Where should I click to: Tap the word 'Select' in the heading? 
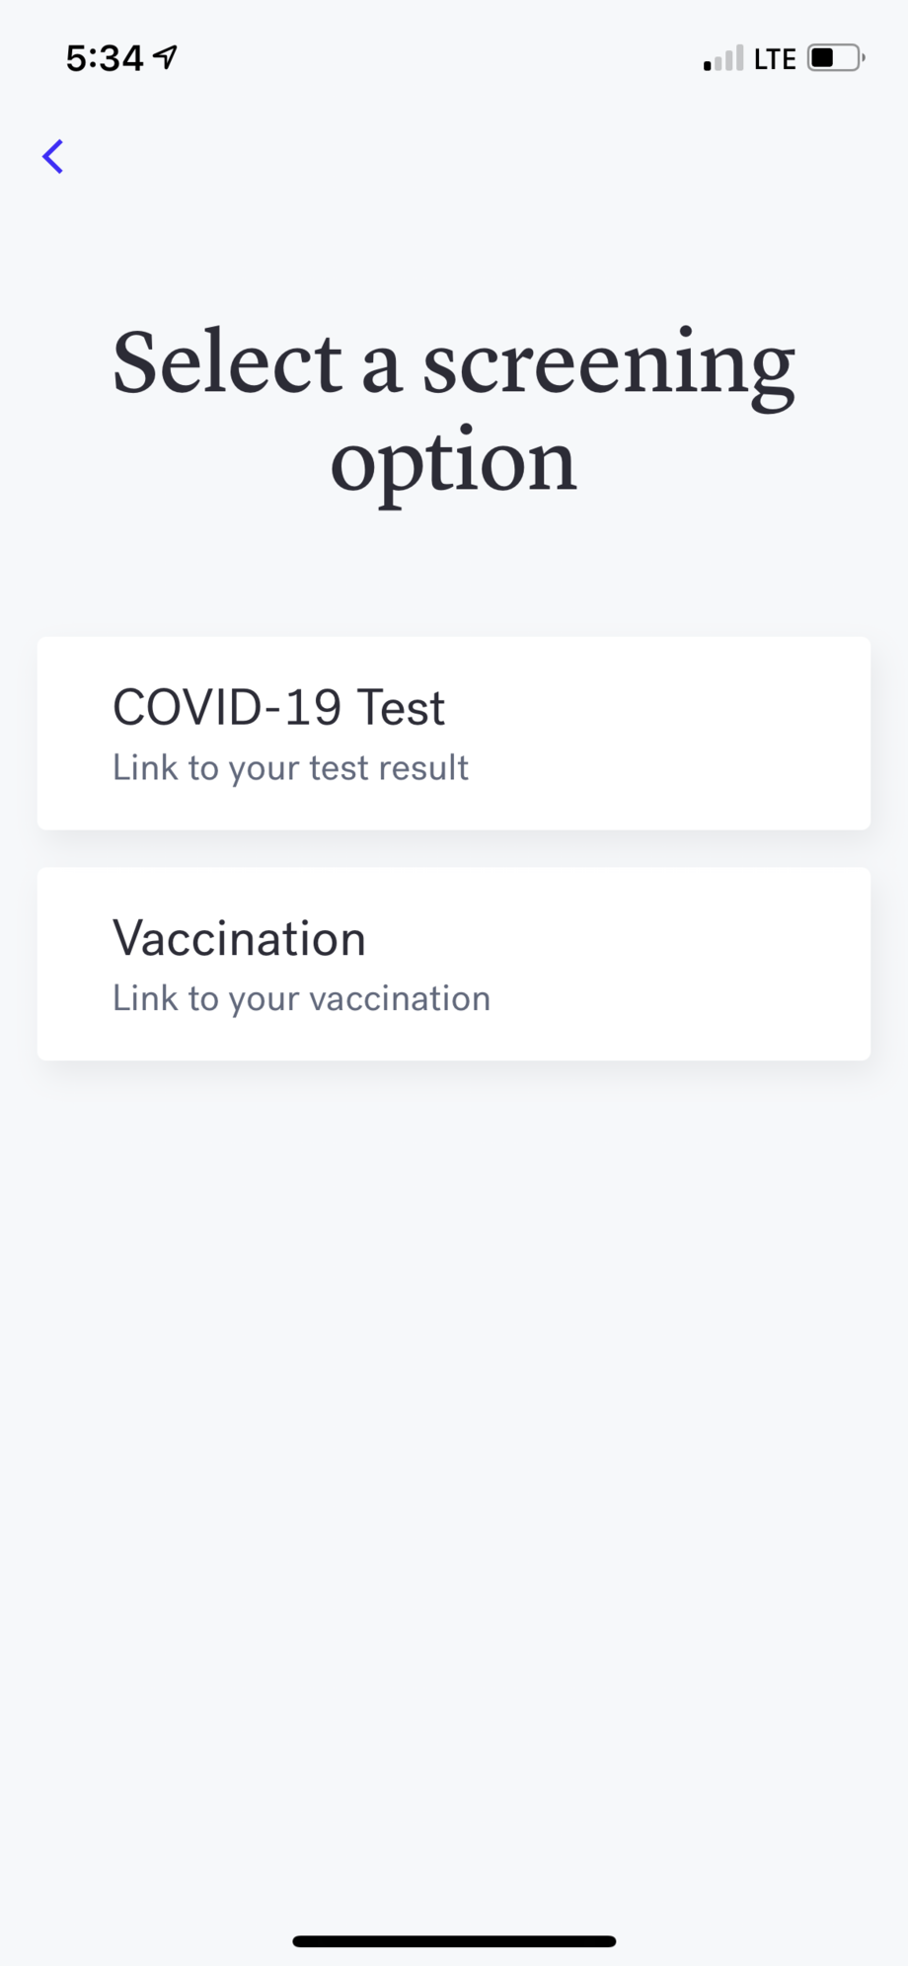pyautogui.click(x=227, y=361)
